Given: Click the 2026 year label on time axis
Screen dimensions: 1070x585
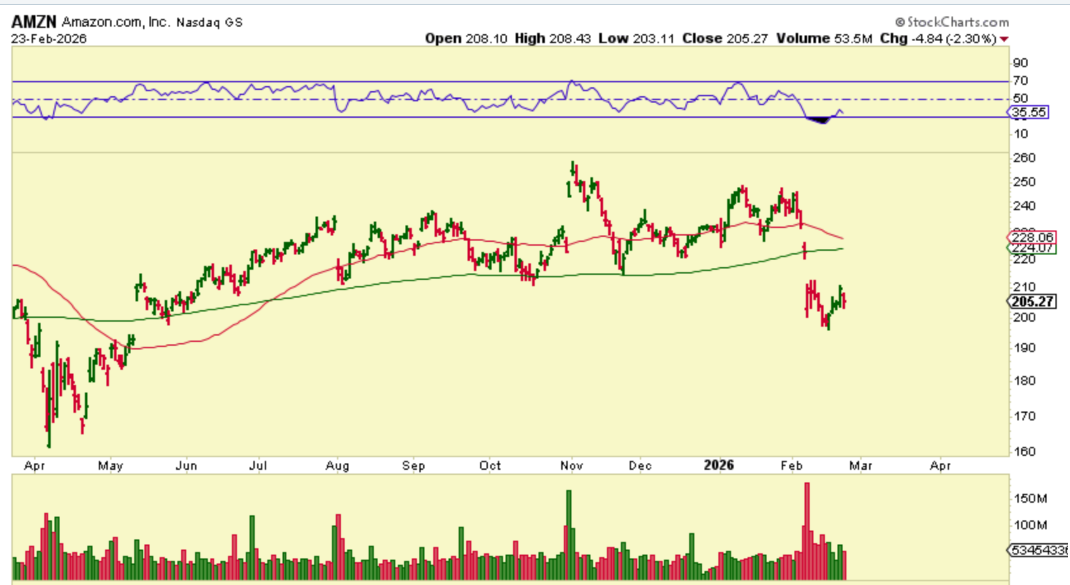Looking at the screenshot, I should (719, 465).
